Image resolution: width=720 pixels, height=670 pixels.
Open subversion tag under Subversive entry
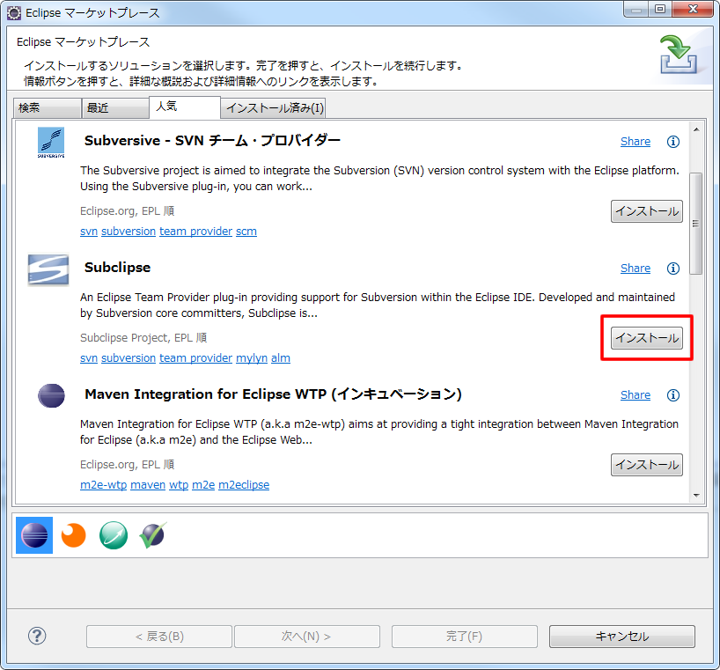129,231
